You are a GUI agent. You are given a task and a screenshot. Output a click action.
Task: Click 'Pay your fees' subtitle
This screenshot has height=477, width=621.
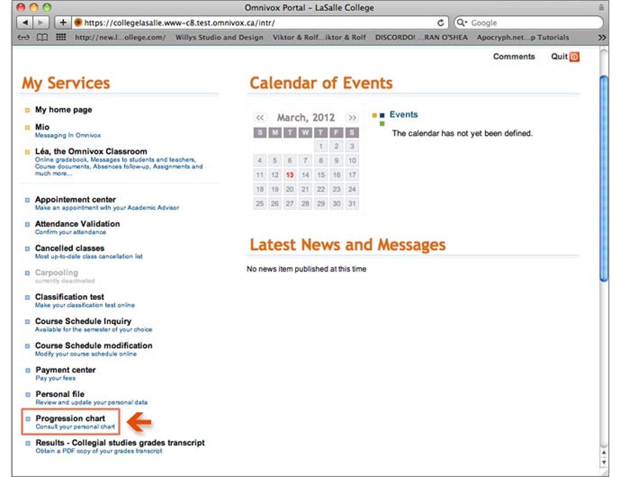pyautogui.click(x=55, y=378)
